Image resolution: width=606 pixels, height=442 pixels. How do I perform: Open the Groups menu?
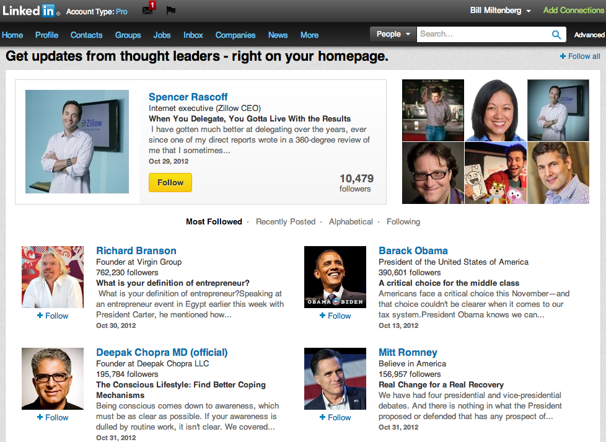[x=128, y=35]
